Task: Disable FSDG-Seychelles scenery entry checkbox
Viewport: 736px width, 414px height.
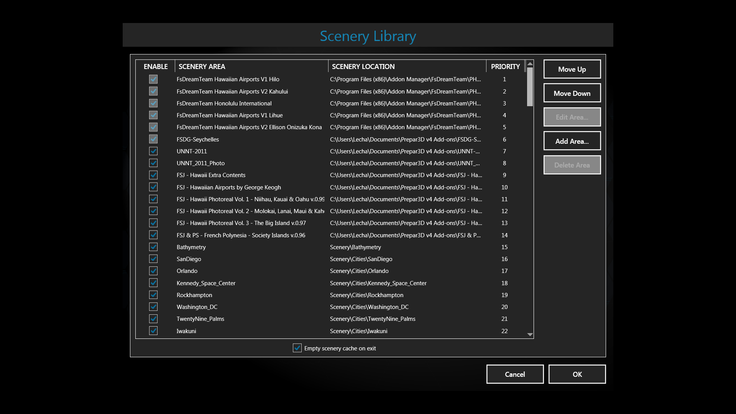Action: pos(153,139)
